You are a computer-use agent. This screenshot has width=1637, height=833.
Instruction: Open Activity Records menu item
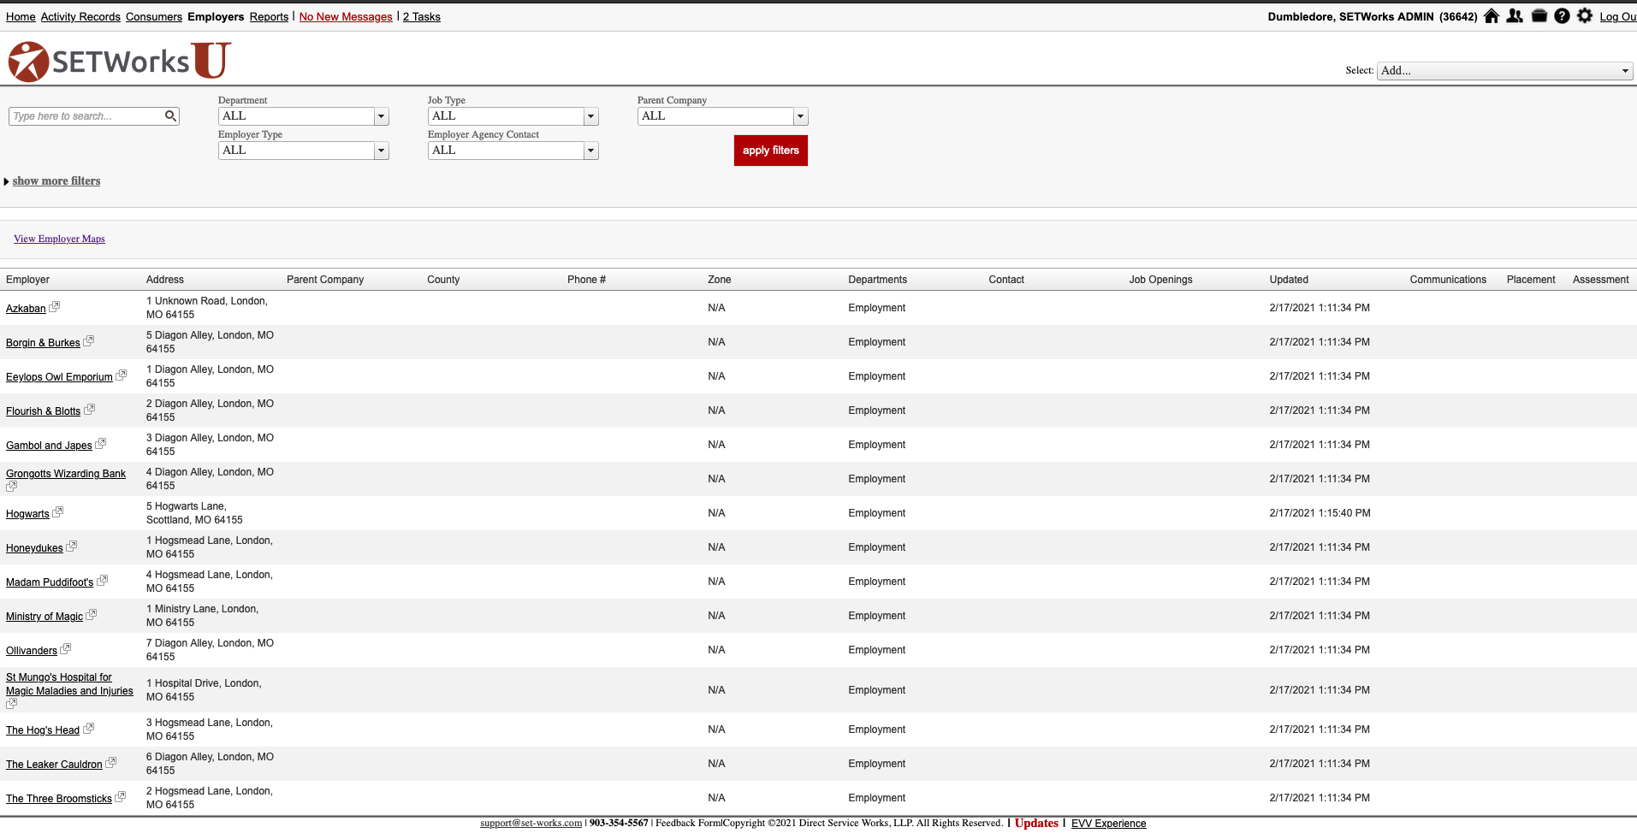[x=80, y=16]
